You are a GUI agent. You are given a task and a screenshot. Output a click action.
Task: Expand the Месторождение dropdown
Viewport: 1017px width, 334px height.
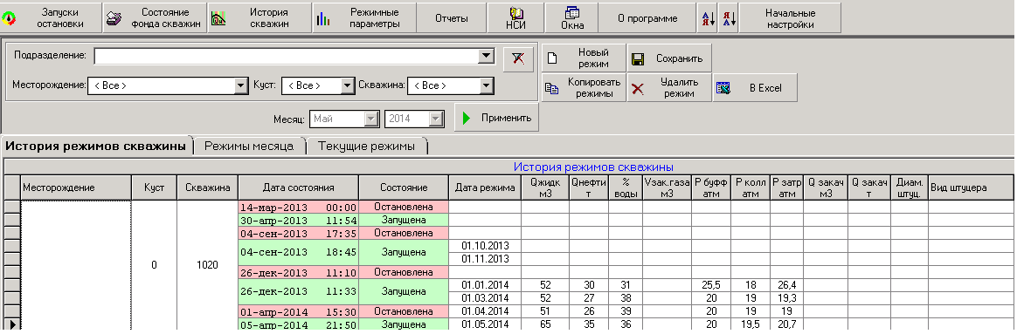pyautogui.click(x=240, y=85)
